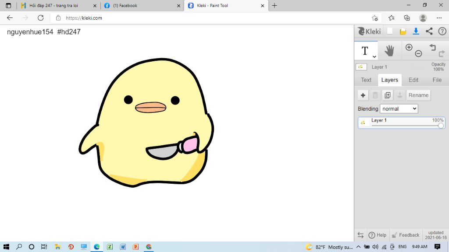449x252 pixels.
Task: Add a new layer with plus button
Action: pos(363,95)
